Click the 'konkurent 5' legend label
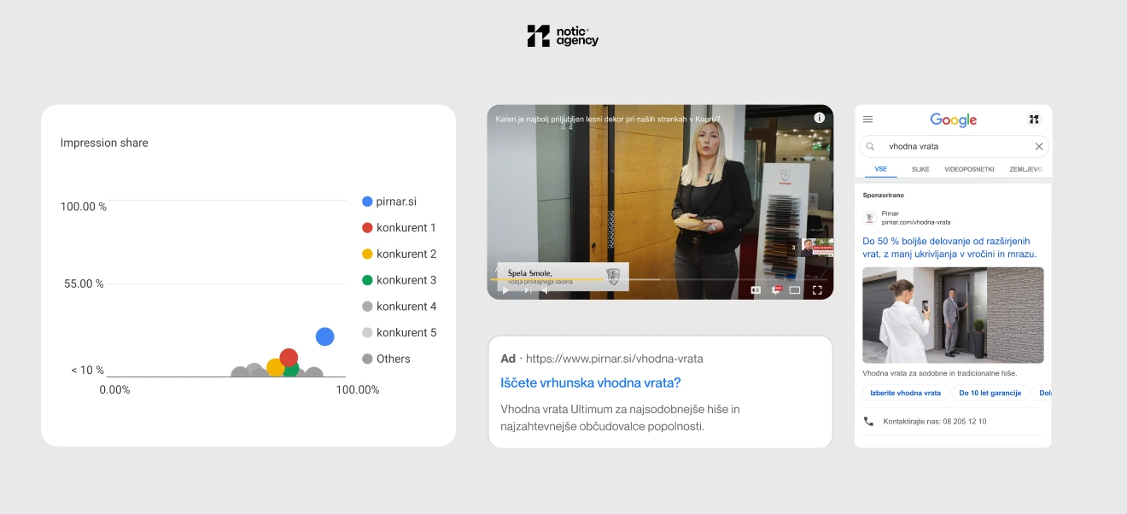The image size is (1127, 514). click(406, 332)
